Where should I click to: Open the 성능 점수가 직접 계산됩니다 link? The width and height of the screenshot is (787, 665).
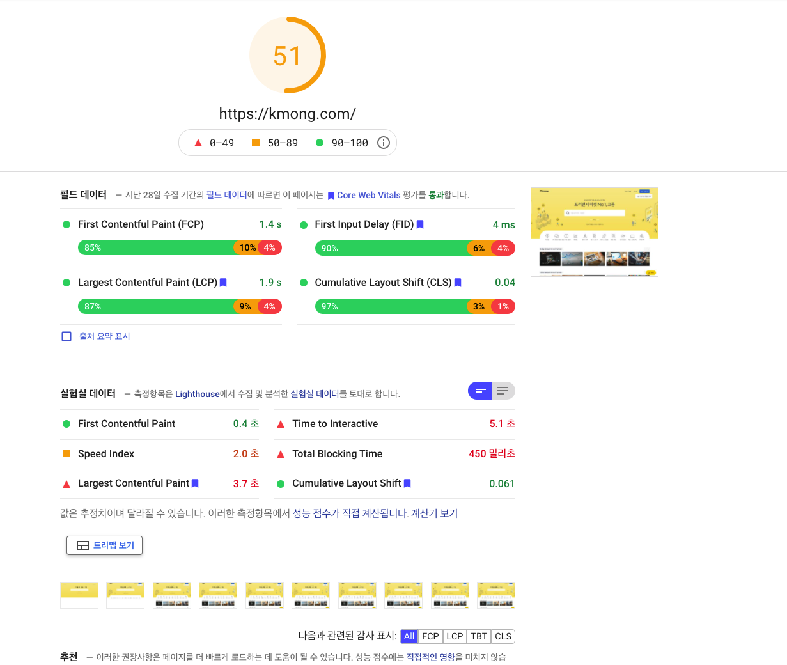point(350,513)
